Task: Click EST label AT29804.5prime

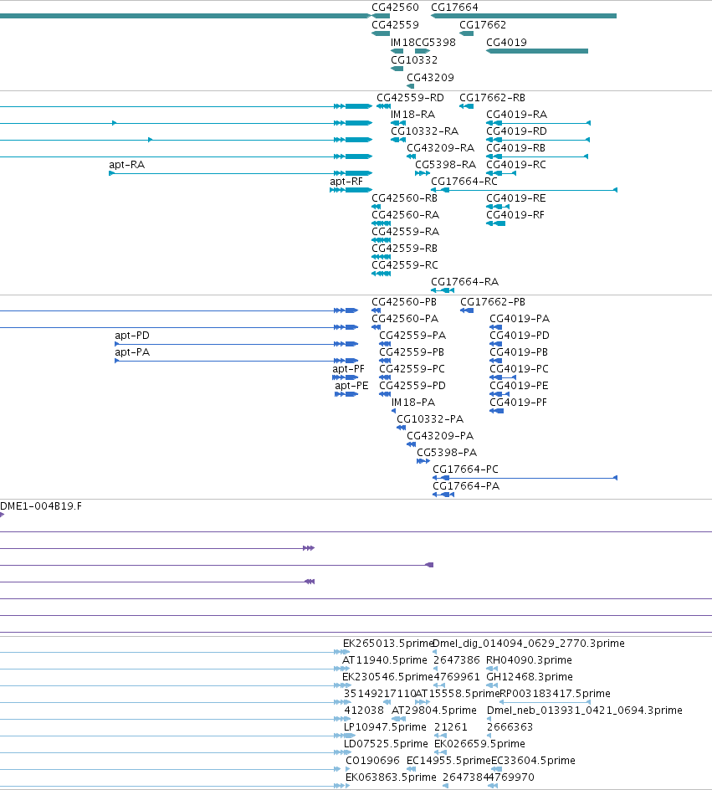Action: (x=434, y=710)
